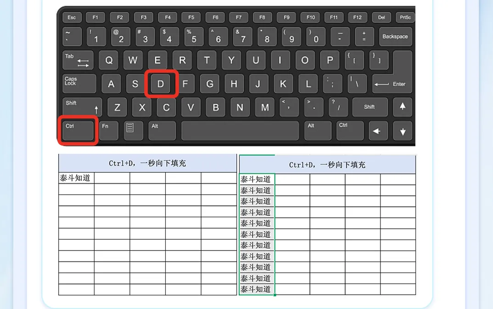Image resolution: width=493 pixels, height=309 pixels.
Task: Click the F2 function key
Action: tap(120, 17)
